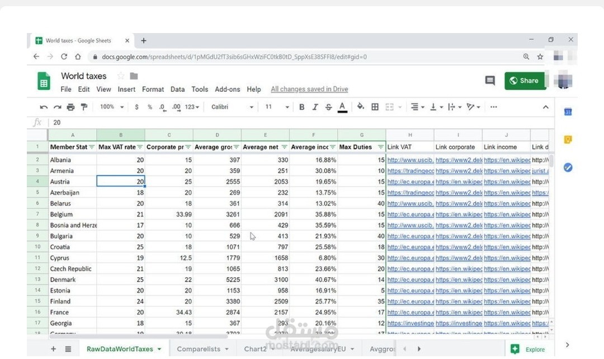Screen dimensions: 604x359
Task: Toggle the Max Duties column filter
Action: click(381, 147)
